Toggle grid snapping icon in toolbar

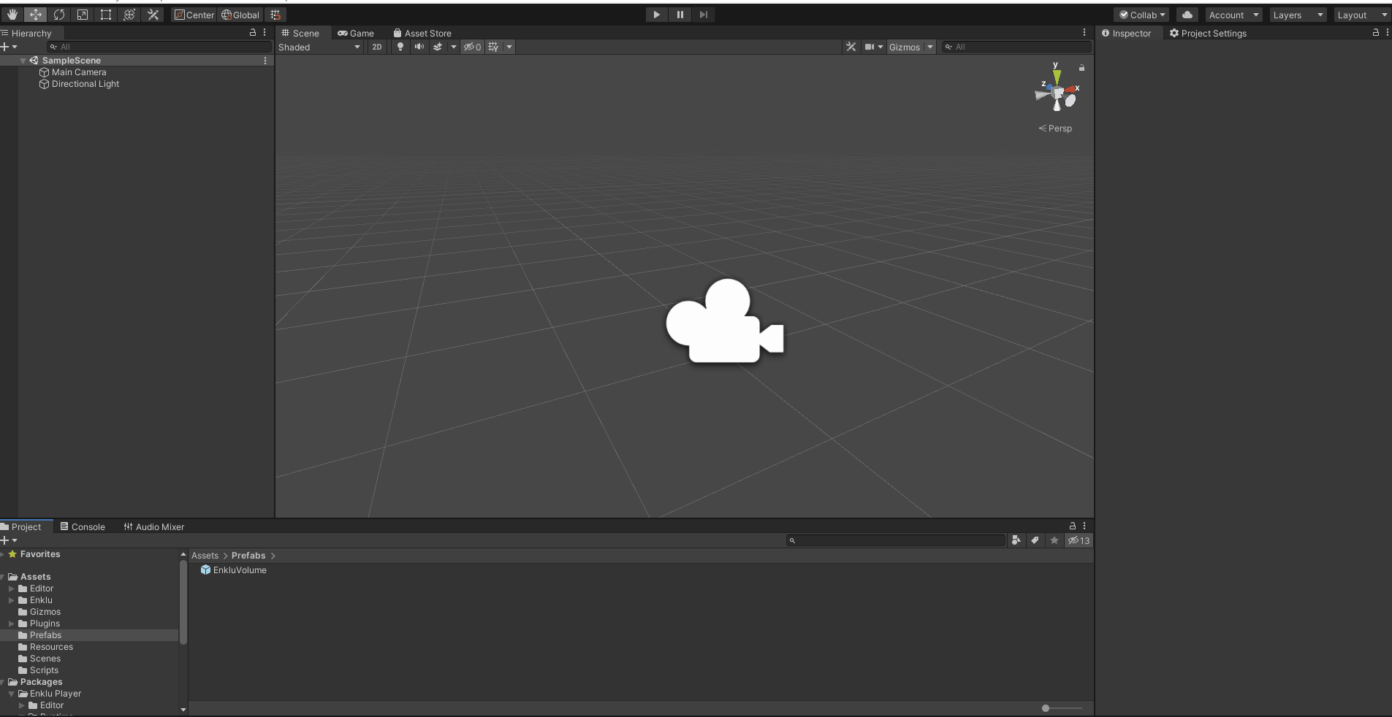click(275, 15)
